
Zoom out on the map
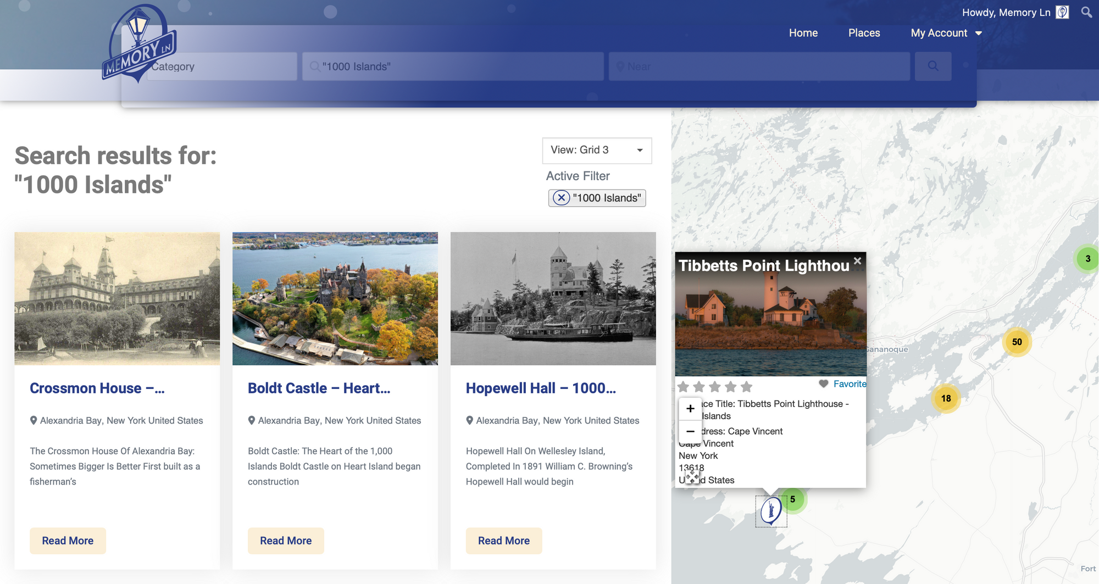[691, 431]
